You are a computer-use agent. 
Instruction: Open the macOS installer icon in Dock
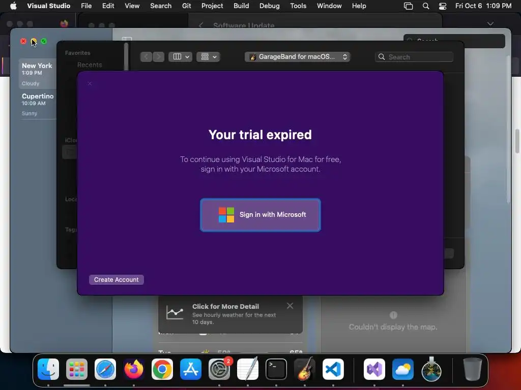[x=431, y=369]
